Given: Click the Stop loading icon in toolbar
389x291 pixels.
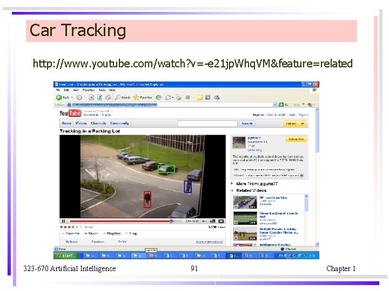Looking at the screenshot, I should click(x=91, y=98).
